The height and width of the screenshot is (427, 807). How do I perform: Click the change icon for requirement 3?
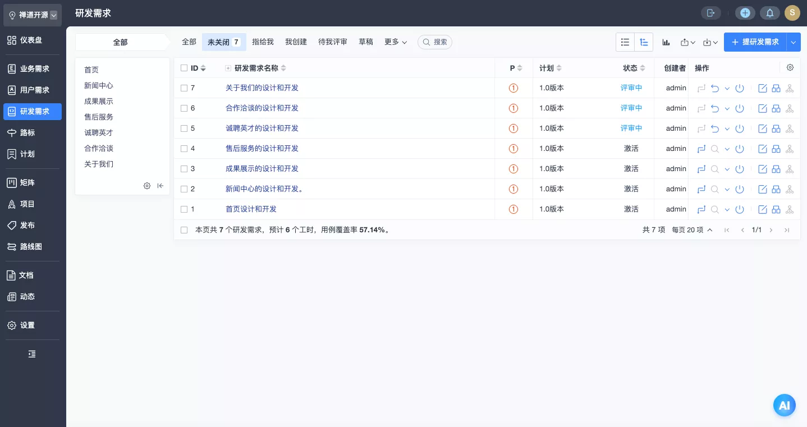pos(701,169)
